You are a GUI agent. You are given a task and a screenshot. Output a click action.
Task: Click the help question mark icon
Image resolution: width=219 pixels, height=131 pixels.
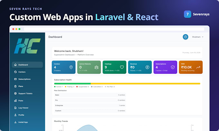point(186,37)
